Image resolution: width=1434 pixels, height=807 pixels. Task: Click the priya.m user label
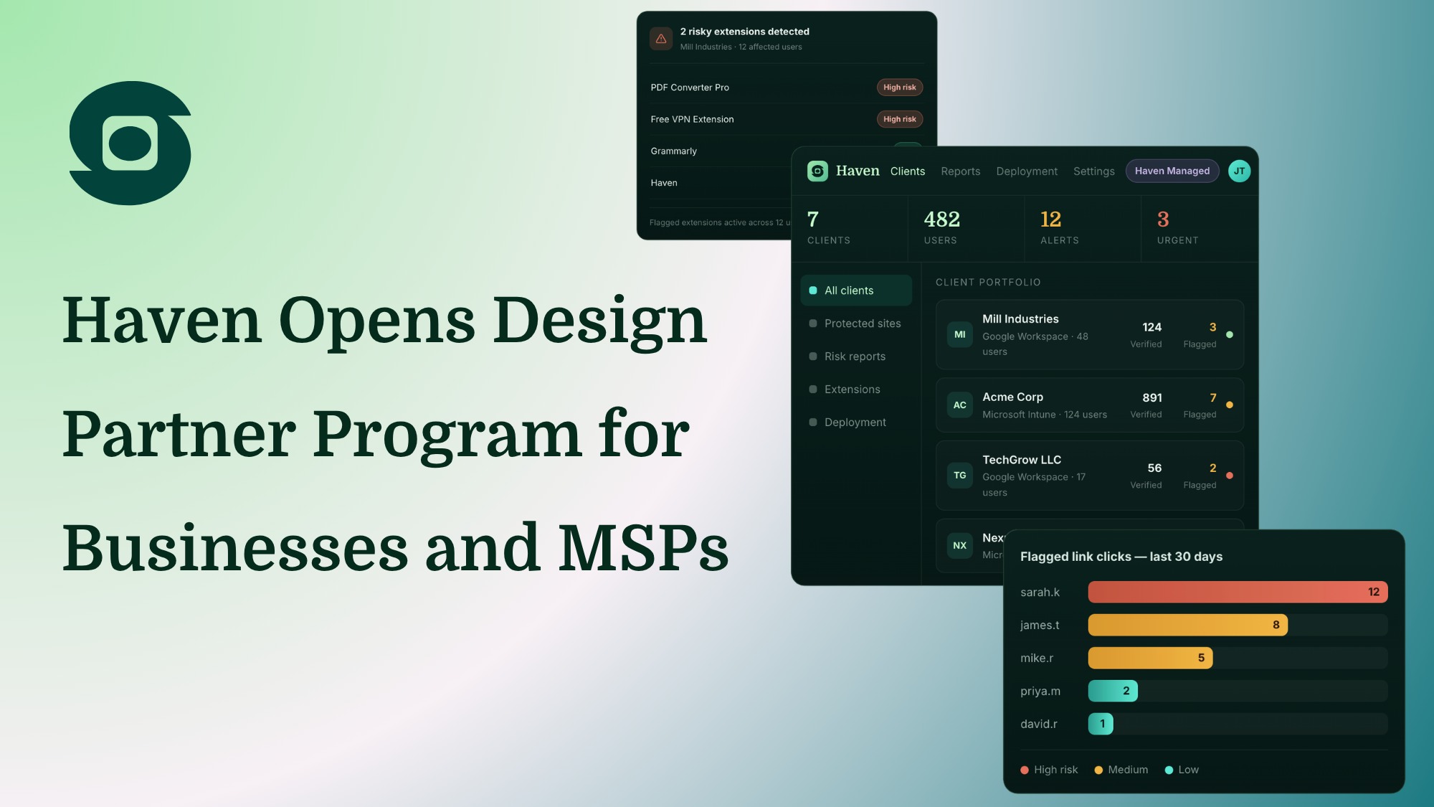(x=1040, y=691)
